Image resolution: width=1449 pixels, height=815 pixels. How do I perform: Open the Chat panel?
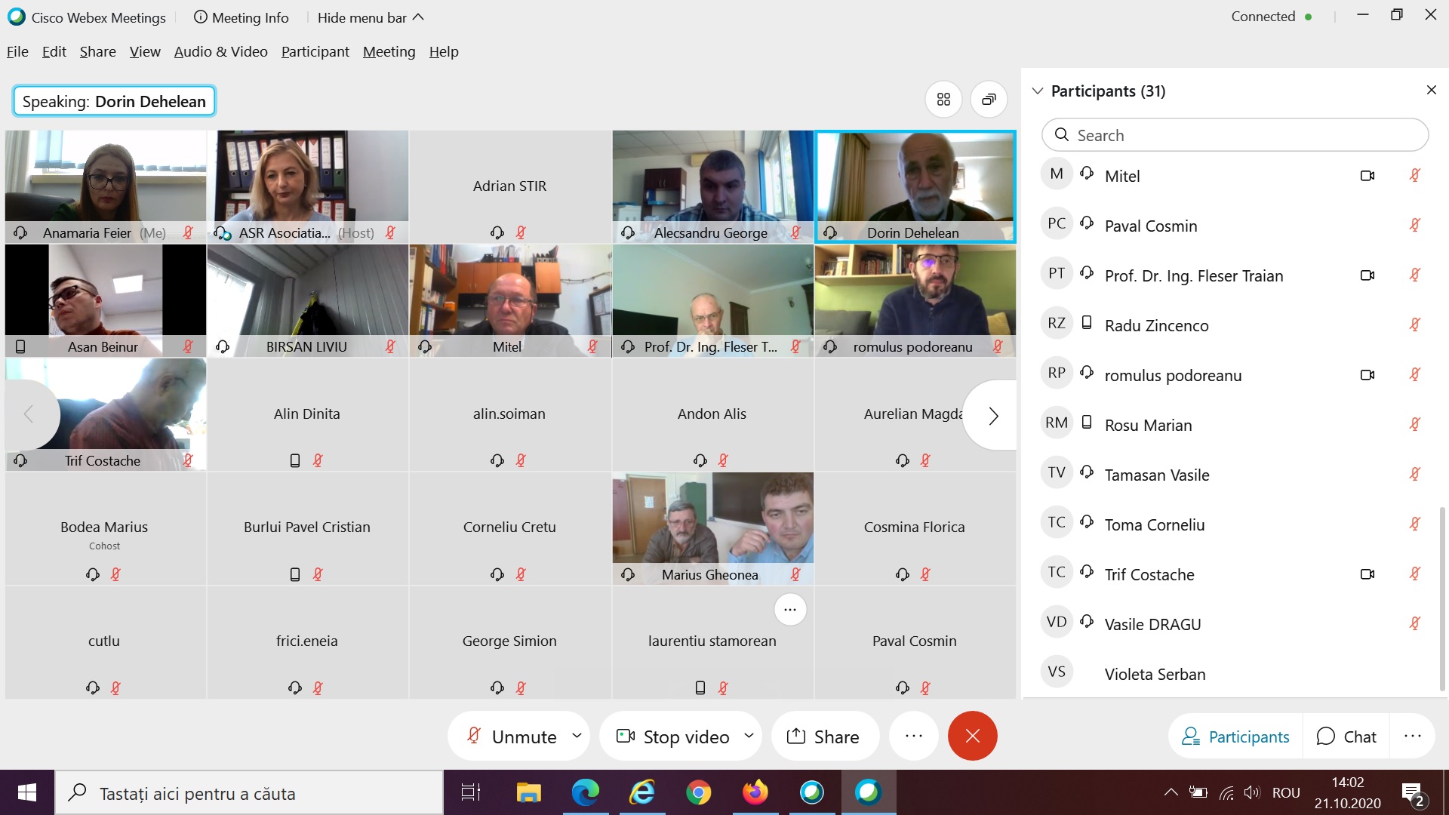pos(1346,737)
